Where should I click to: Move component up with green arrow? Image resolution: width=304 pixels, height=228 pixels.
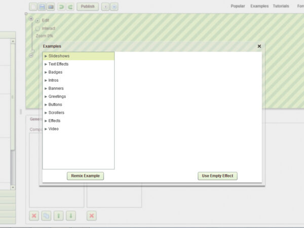(59, 216)
